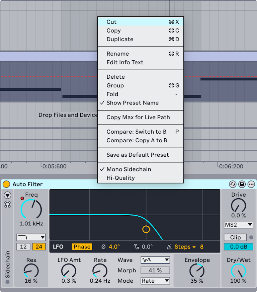Click the hot-swap preset icon
This screenshot has width=257, height=292.
point(233,184)
